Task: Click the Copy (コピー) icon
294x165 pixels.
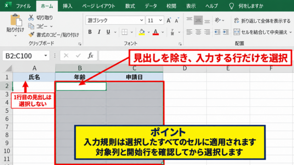Action: [31, 26]
